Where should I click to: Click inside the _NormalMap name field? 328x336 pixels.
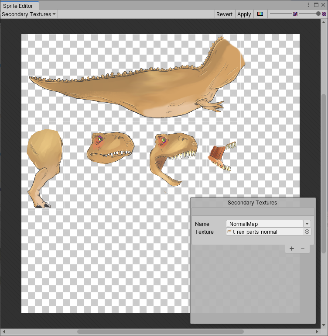[x=264, y=224]
